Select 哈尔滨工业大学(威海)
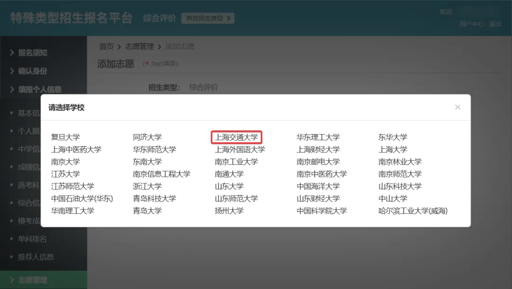The height and width of the screenshot is (289, 512). [412, 211]
